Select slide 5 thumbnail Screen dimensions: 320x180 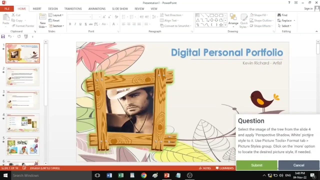23,146
